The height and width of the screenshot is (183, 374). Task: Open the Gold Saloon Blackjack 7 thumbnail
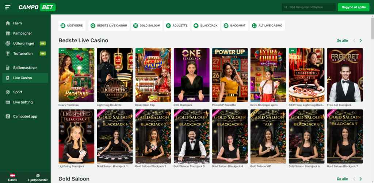pos(345,136)
